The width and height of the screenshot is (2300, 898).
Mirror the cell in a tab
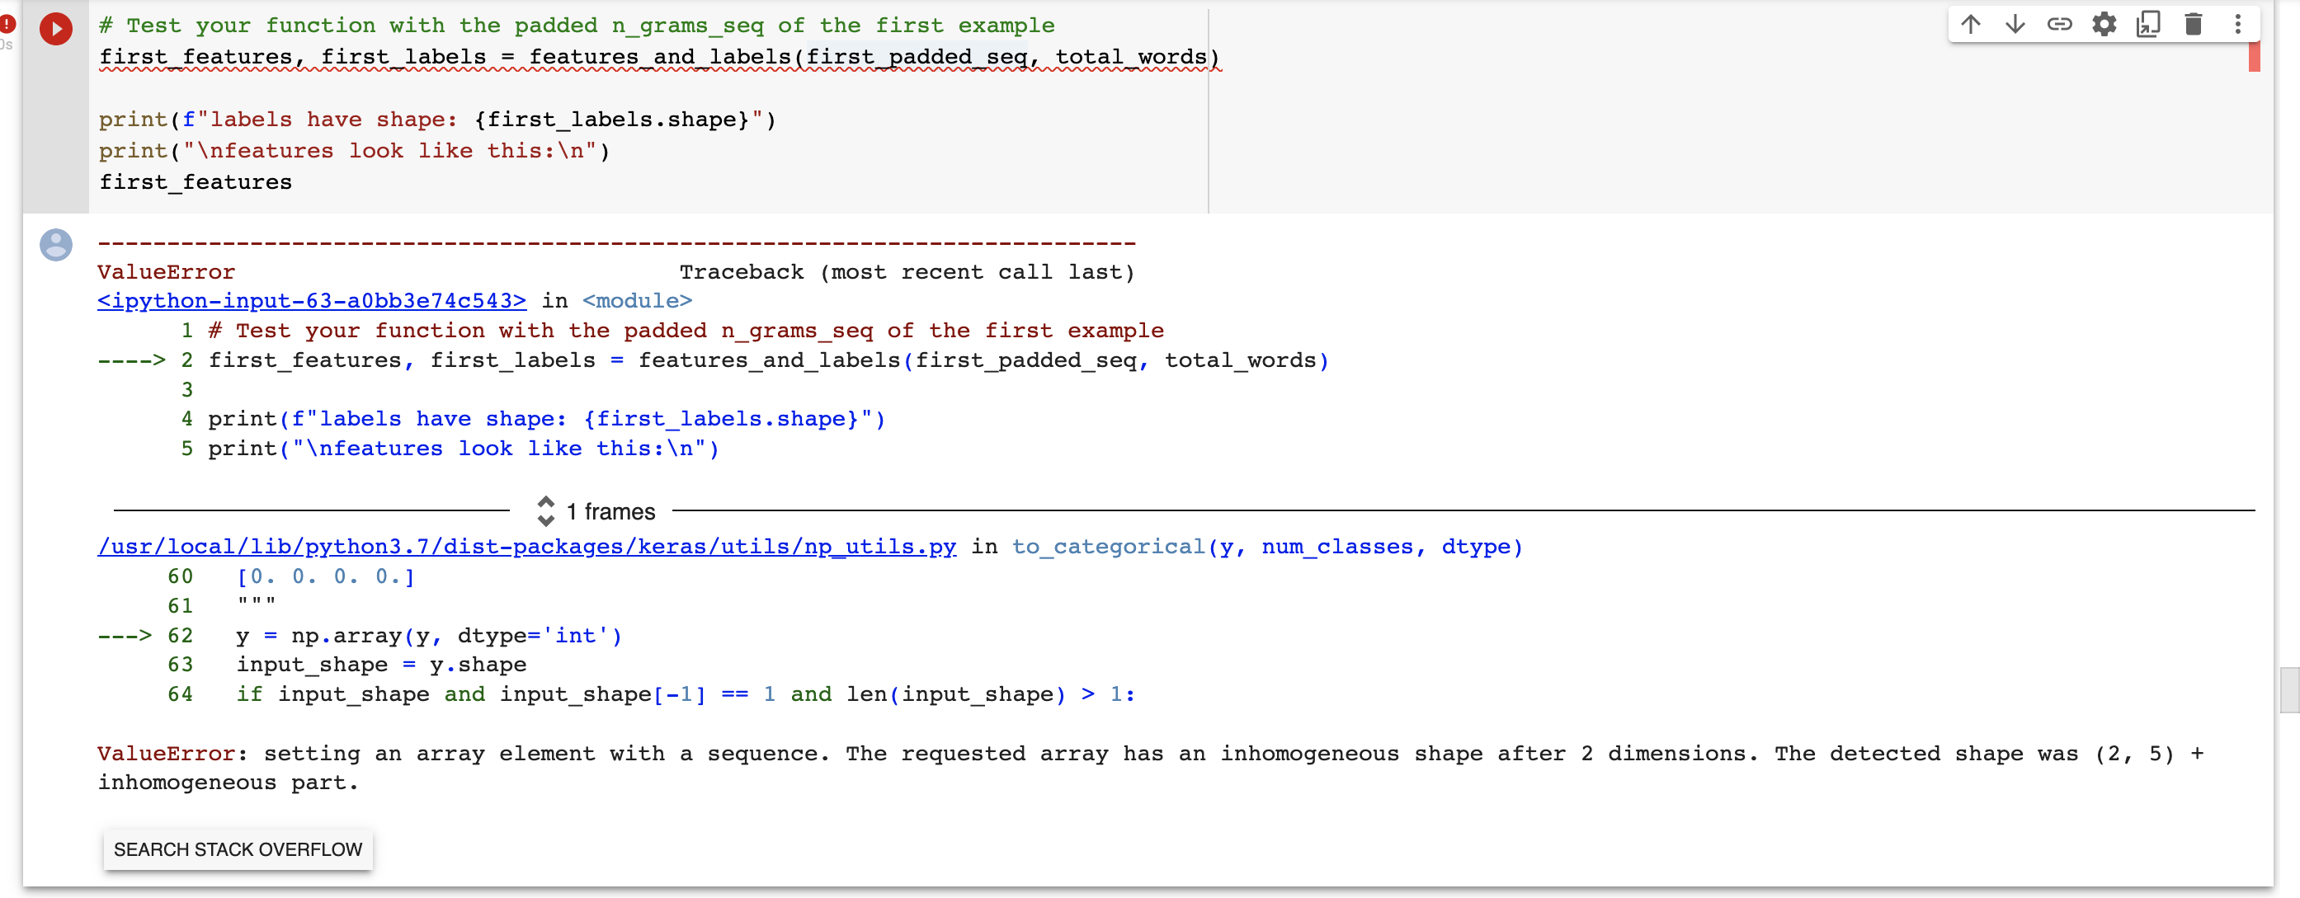pos(2149,24)
